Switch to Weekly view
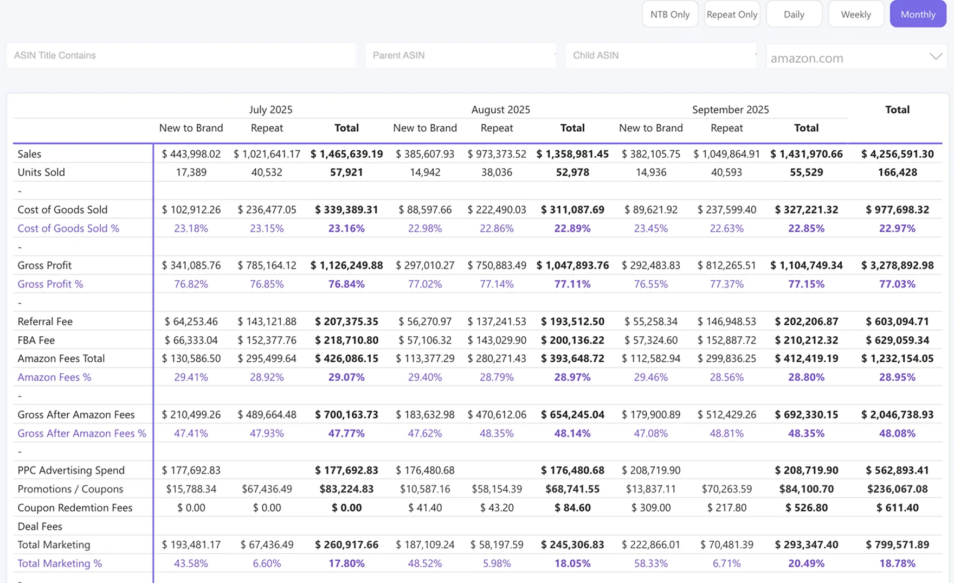This screenshot has width=954, height=583. (856, 14)
